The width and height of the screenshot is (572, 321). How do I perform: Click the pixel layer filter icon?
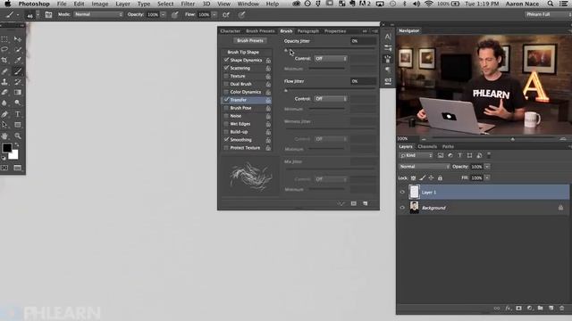[441, 155]
